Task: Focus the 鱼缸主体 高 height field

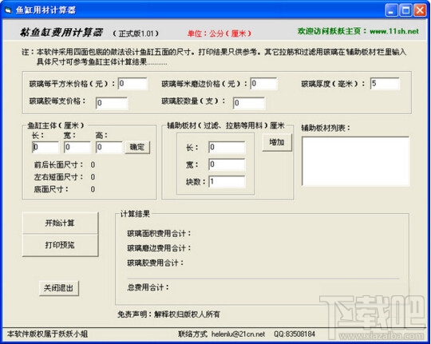Action: (109, 147)
